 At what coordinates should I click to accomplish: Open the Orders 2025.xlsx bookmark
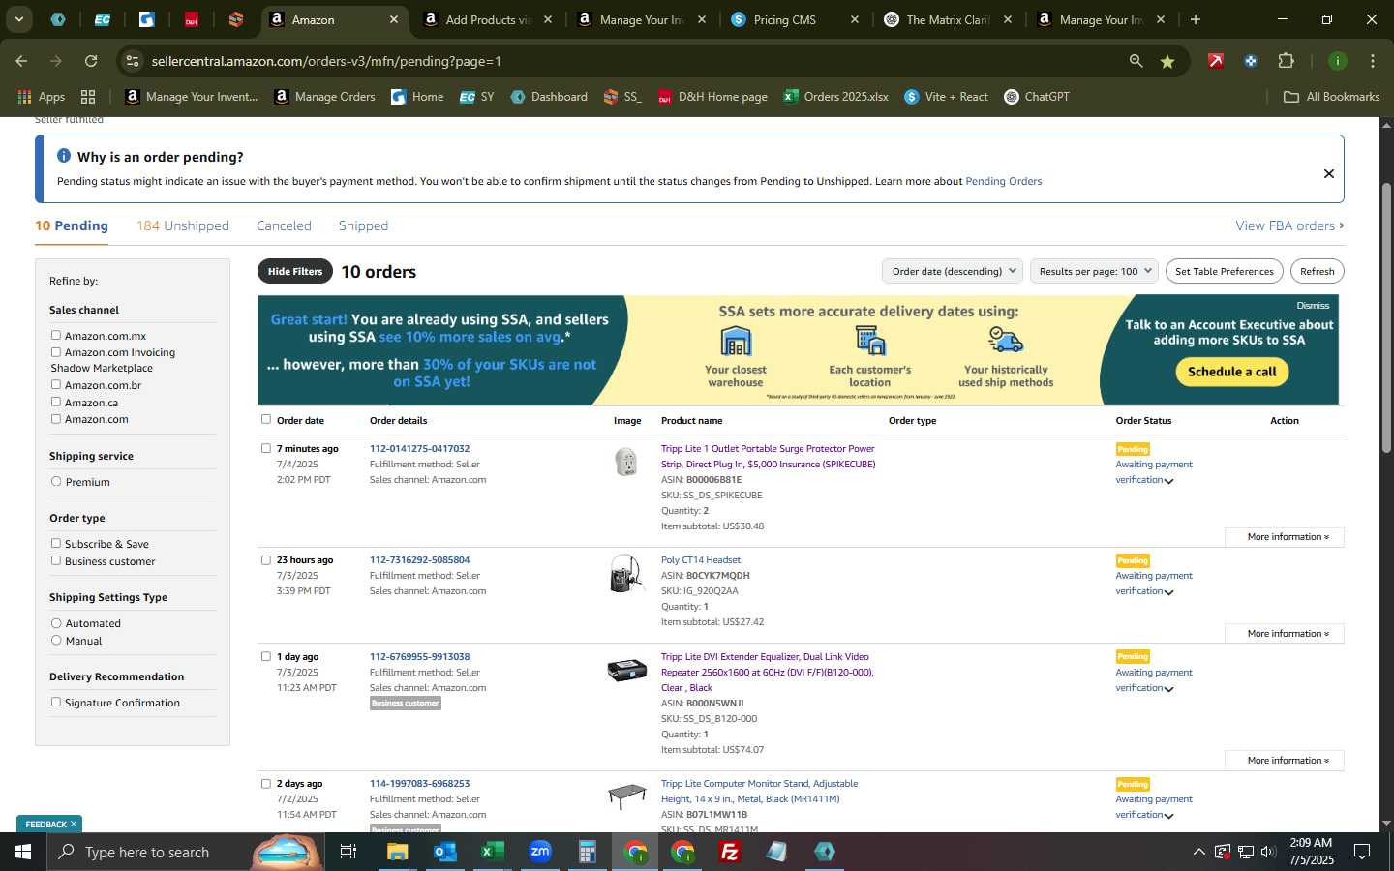pyautogui.click(x=835, y=97)
